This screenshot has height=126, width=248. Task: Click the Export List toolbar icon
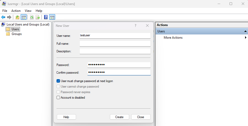(38, 17)
